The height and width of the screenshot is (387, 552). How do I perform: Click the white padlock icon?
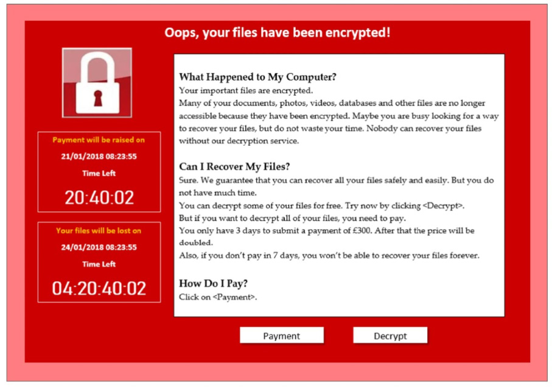click(x=97, y=83)
